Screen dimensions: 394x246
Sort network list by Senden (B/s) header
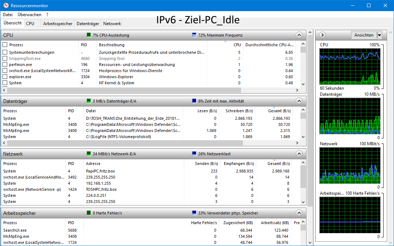(x=202, y=164)
